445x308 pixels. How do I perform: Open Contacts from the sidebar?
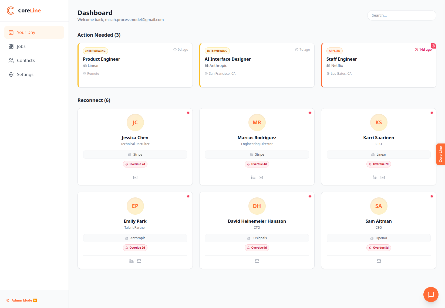25,60
